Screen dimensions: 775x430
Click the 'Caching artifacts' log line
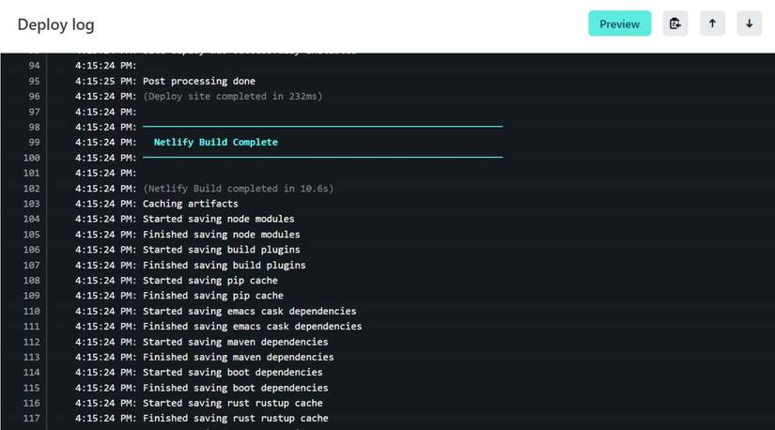191,204
